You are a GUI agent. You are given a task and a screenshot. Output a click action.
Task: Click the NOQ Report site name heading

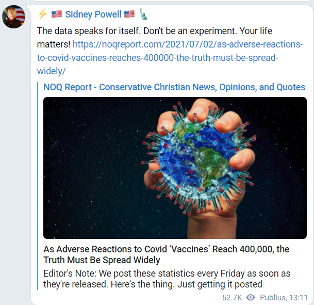pos(174,87)
